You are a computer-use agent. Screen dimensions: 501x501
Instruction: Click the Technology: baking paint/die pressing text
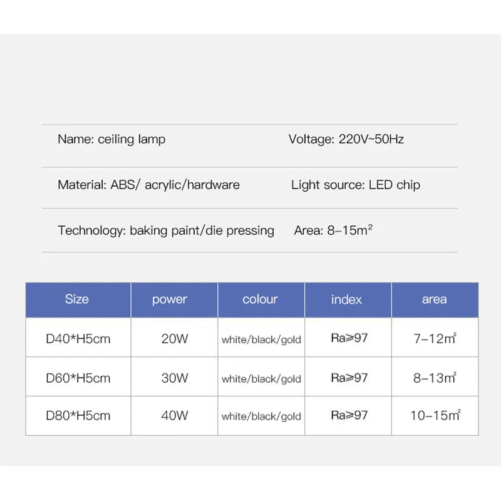pyautogui.click(x=166, y=230)
